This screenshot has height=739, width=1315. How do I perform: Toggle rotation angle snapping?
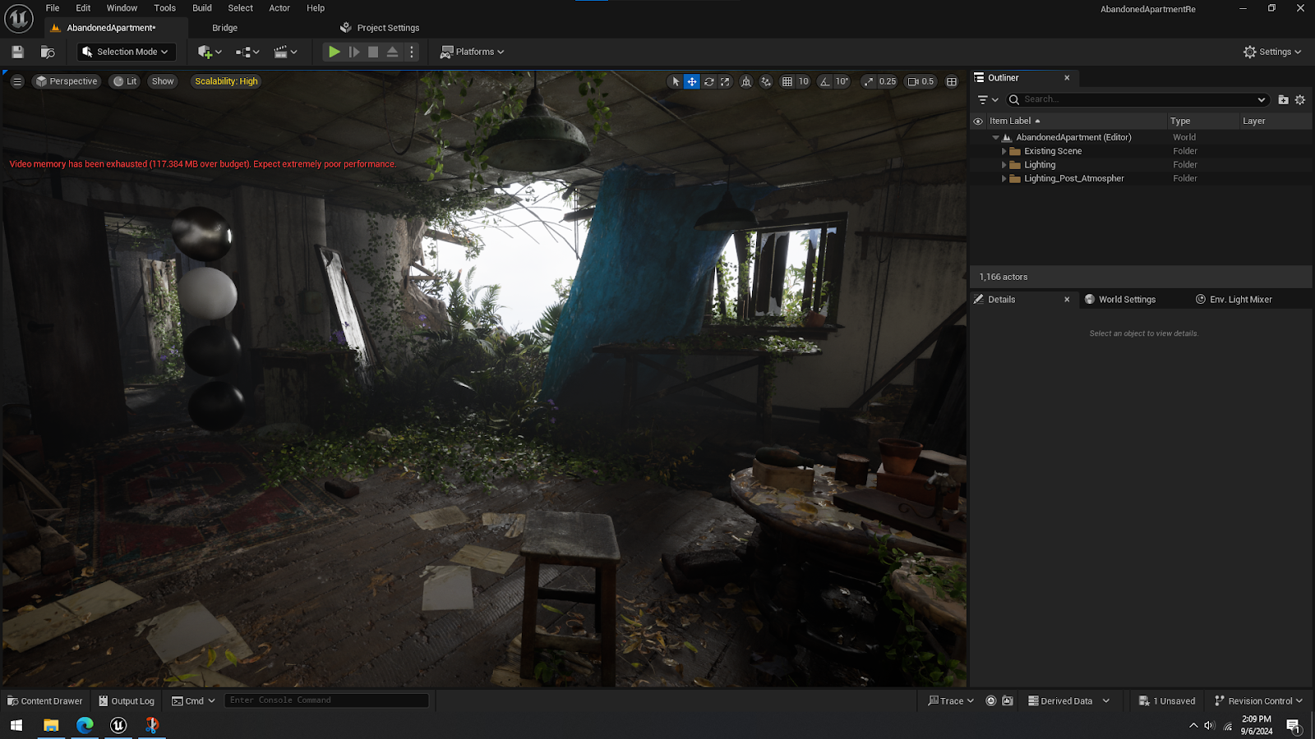tap(825, 81)
